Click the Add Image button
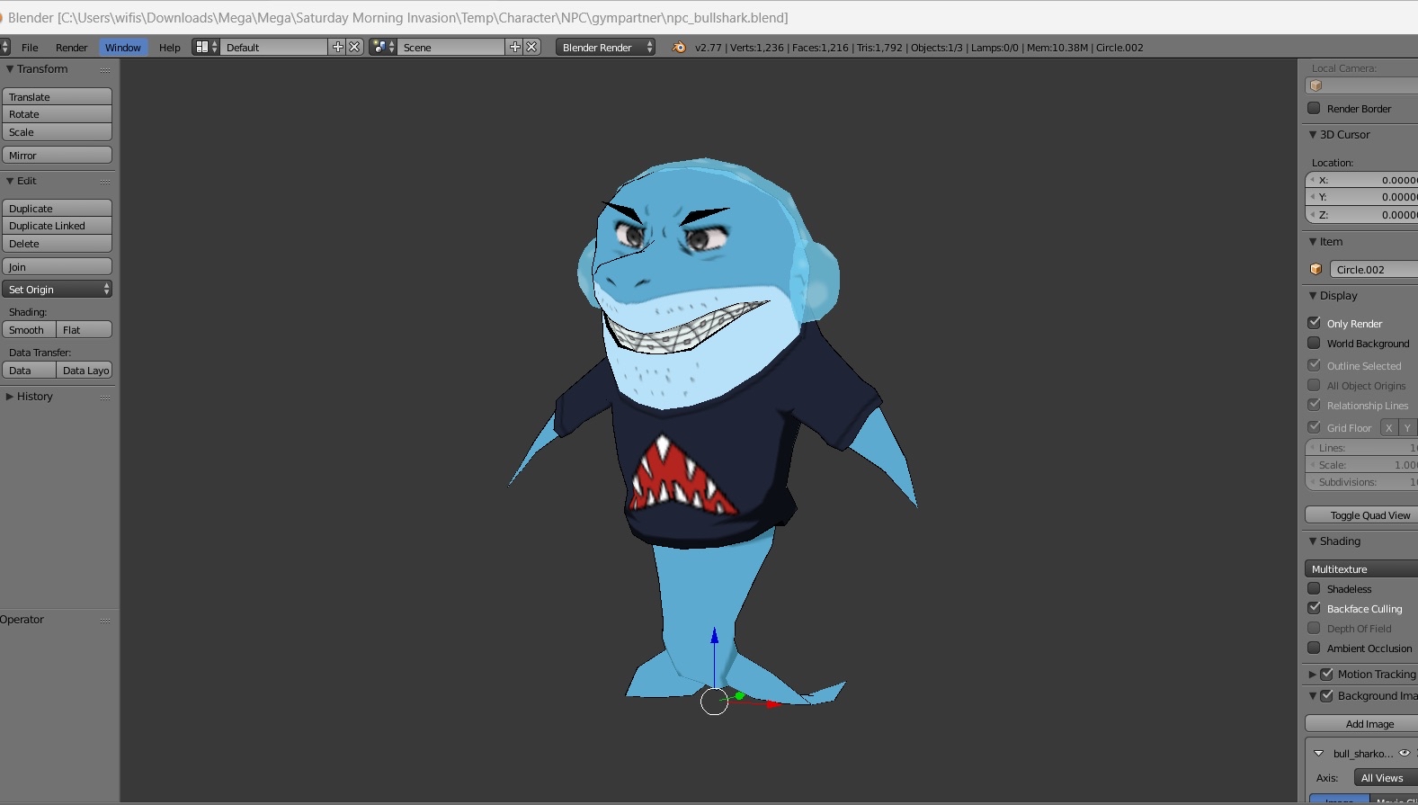Image resolution: width=1418 pixels, height=805 pixels. 1361,723
